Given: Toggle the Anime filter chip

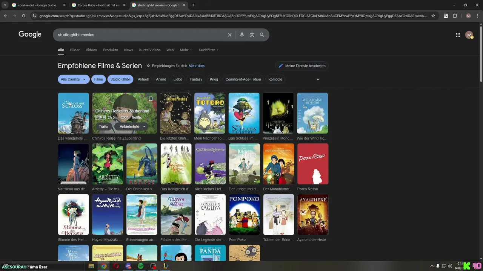Looking at the screenshot, I should [x=161, y=79].
